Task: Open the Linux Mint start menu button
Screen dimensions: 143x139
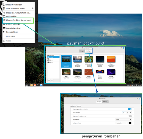Action: 27,85
